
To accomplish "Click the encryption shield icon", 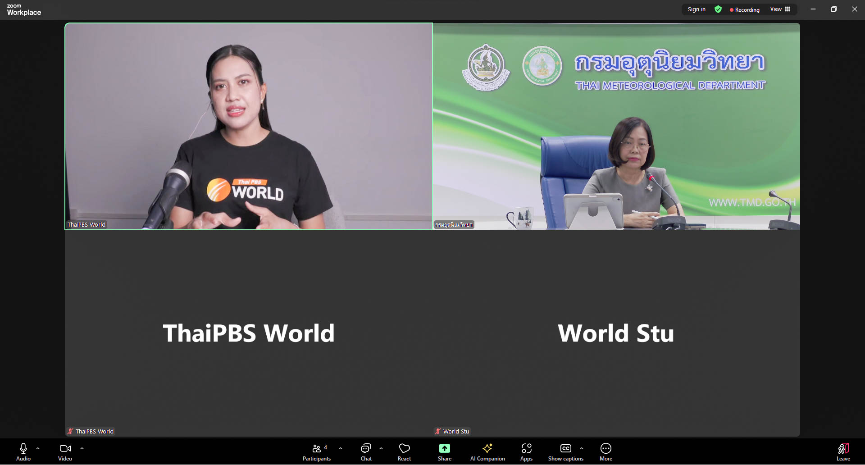I will tap(718, 9).
